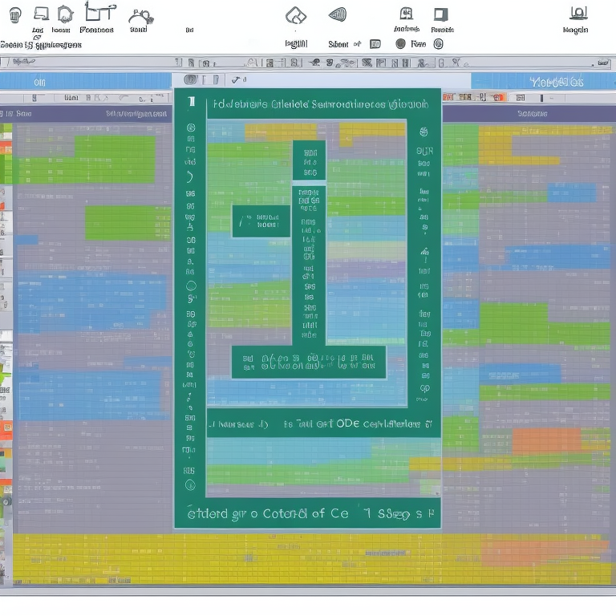Click the wide green button in the center panel
616x616 pixels.
(309, 363)
